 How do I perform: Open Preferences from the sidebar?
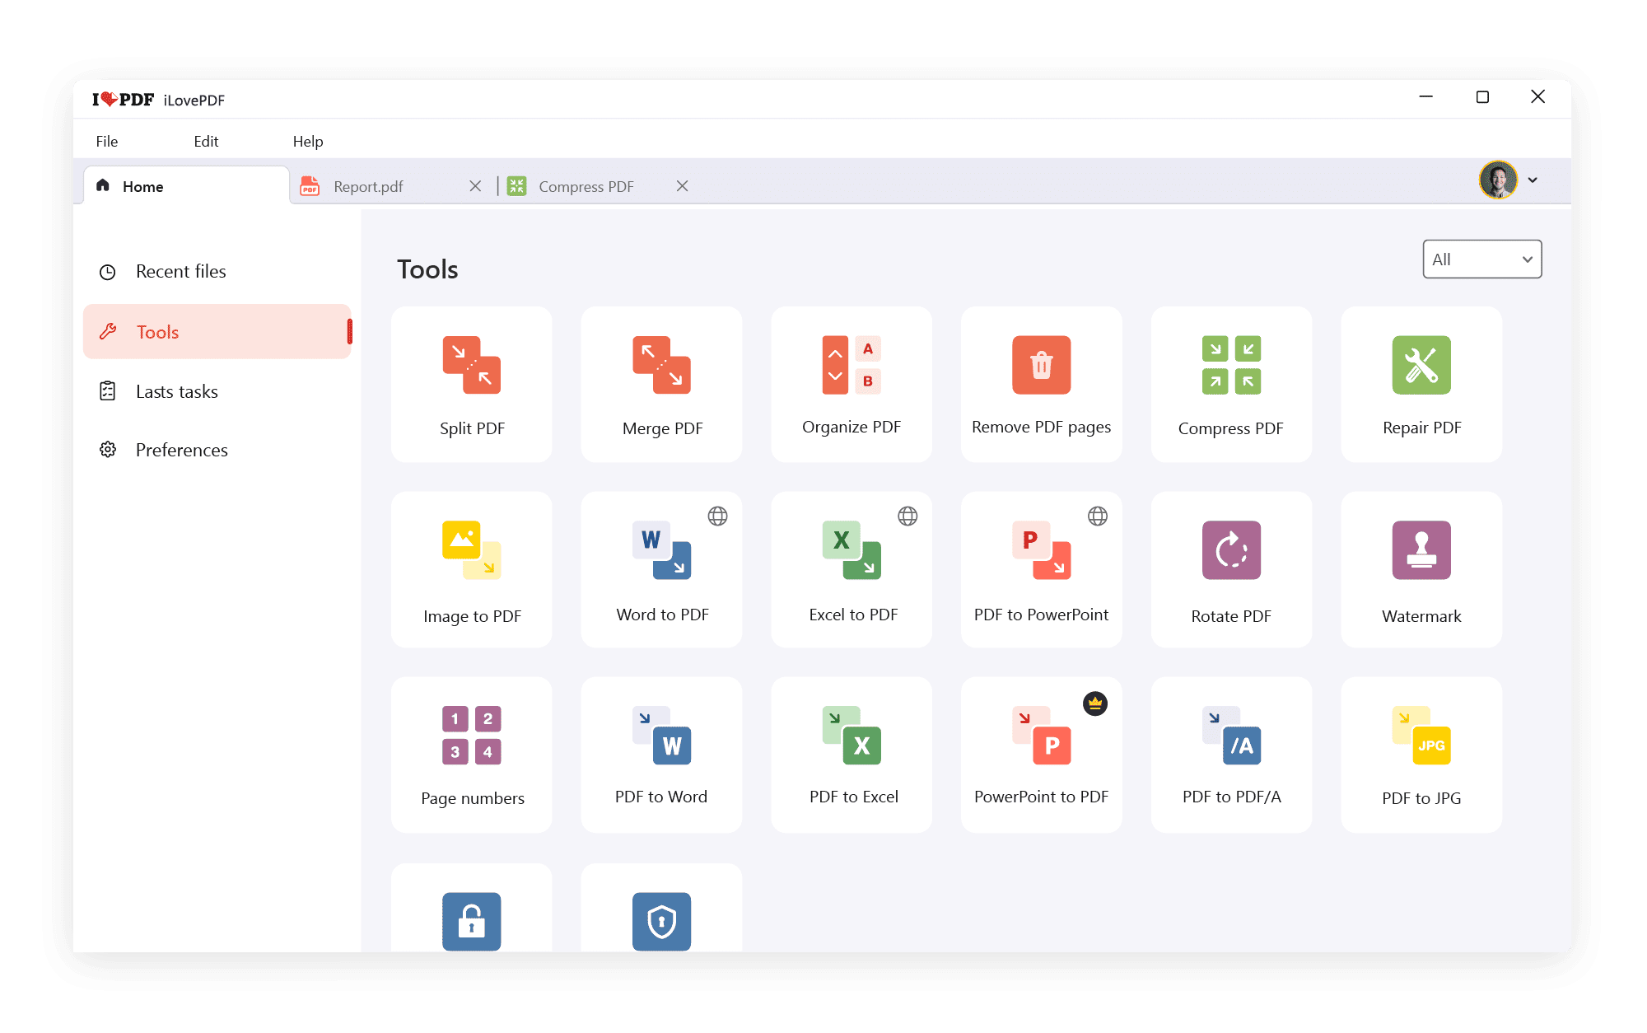pos(181,450)
